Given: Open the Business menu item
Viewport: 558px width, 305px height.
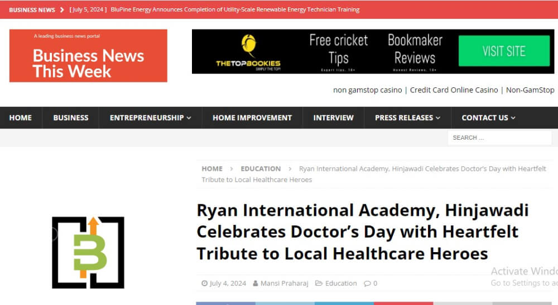Looking at the screenshot, I should (71, 117).
